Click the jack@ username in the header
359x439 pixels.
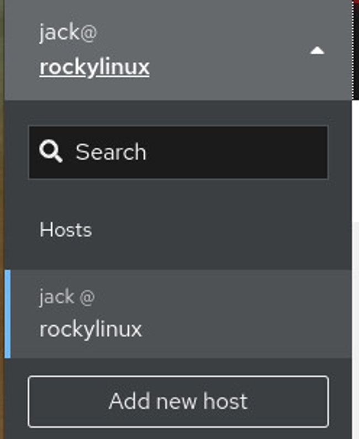68,33
